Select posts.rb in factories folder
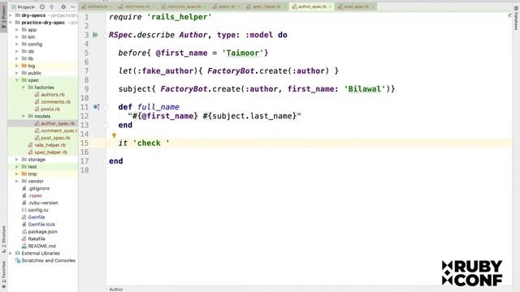 (x=50, y=109)
